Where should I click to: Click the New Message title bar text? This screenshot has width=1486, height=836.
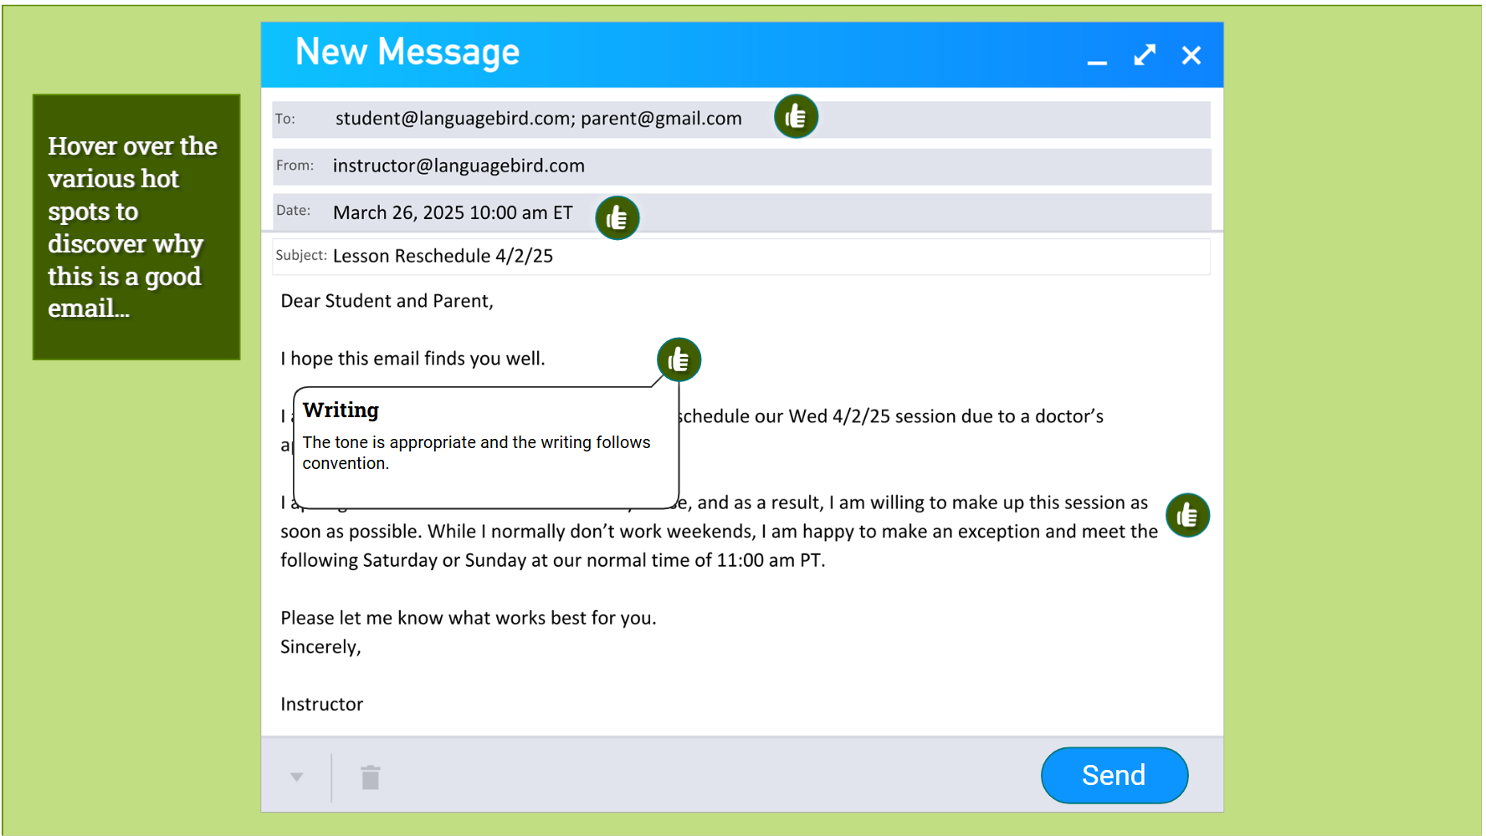pos(407,52)
